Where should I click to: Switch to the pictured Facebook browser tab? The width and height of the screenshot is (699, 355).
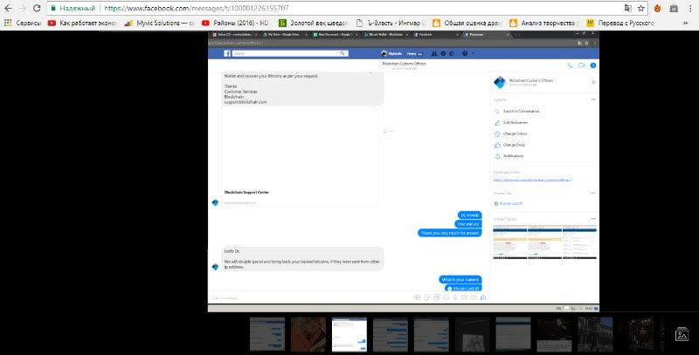tap(434, 34)
